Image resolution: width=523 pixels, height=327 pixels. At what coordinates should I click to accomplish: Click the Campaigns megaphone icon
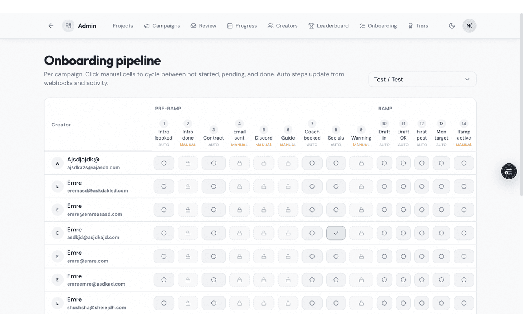[147, 26]
